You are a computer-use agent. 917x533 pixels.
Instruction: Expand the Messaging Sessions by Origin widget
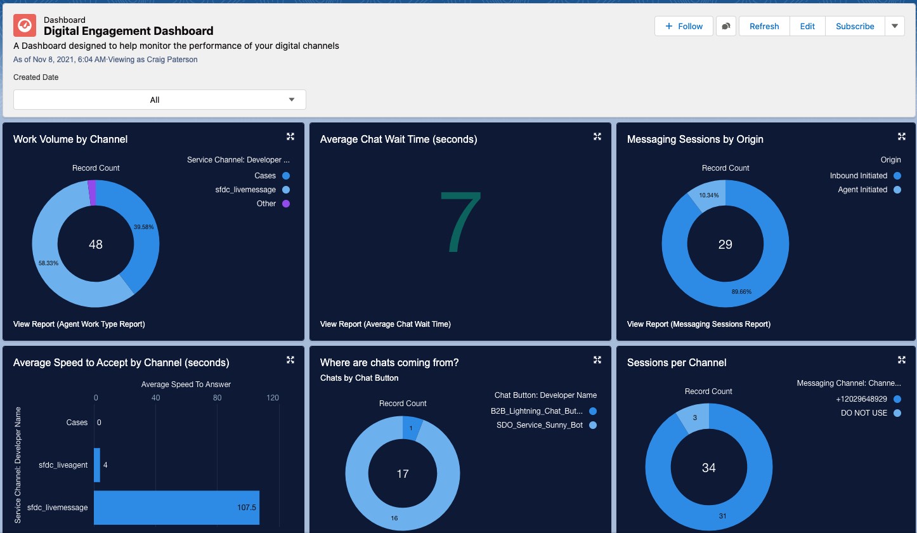(x=901, y=136)
